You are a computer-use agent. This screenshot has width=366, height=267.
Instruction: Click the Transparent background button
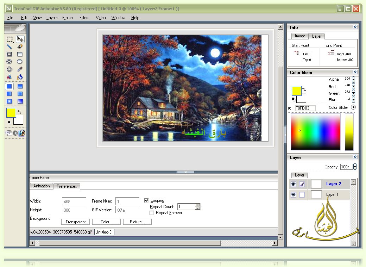click(x=76, y=222)
